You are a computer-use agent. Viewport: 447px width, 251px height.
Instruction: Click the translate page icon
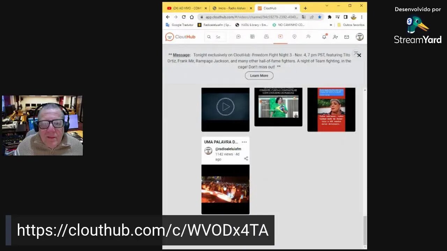point(304,17)
